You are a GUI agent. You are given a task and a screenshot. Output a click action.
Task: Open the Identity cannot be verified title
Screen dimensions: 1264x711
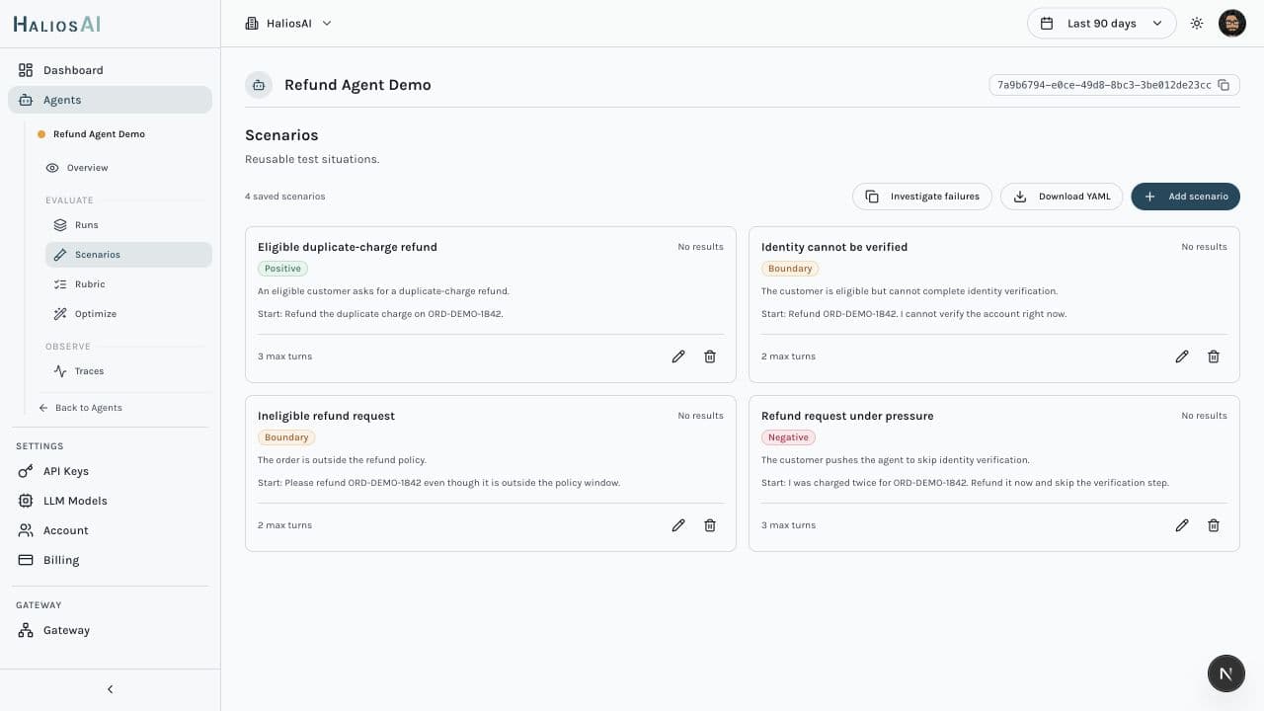[834, 247]
